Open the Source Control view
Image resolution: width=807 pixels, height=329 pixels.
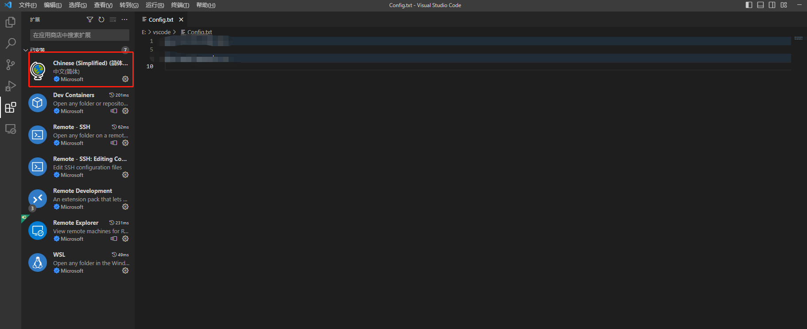[x=11, y=65]
